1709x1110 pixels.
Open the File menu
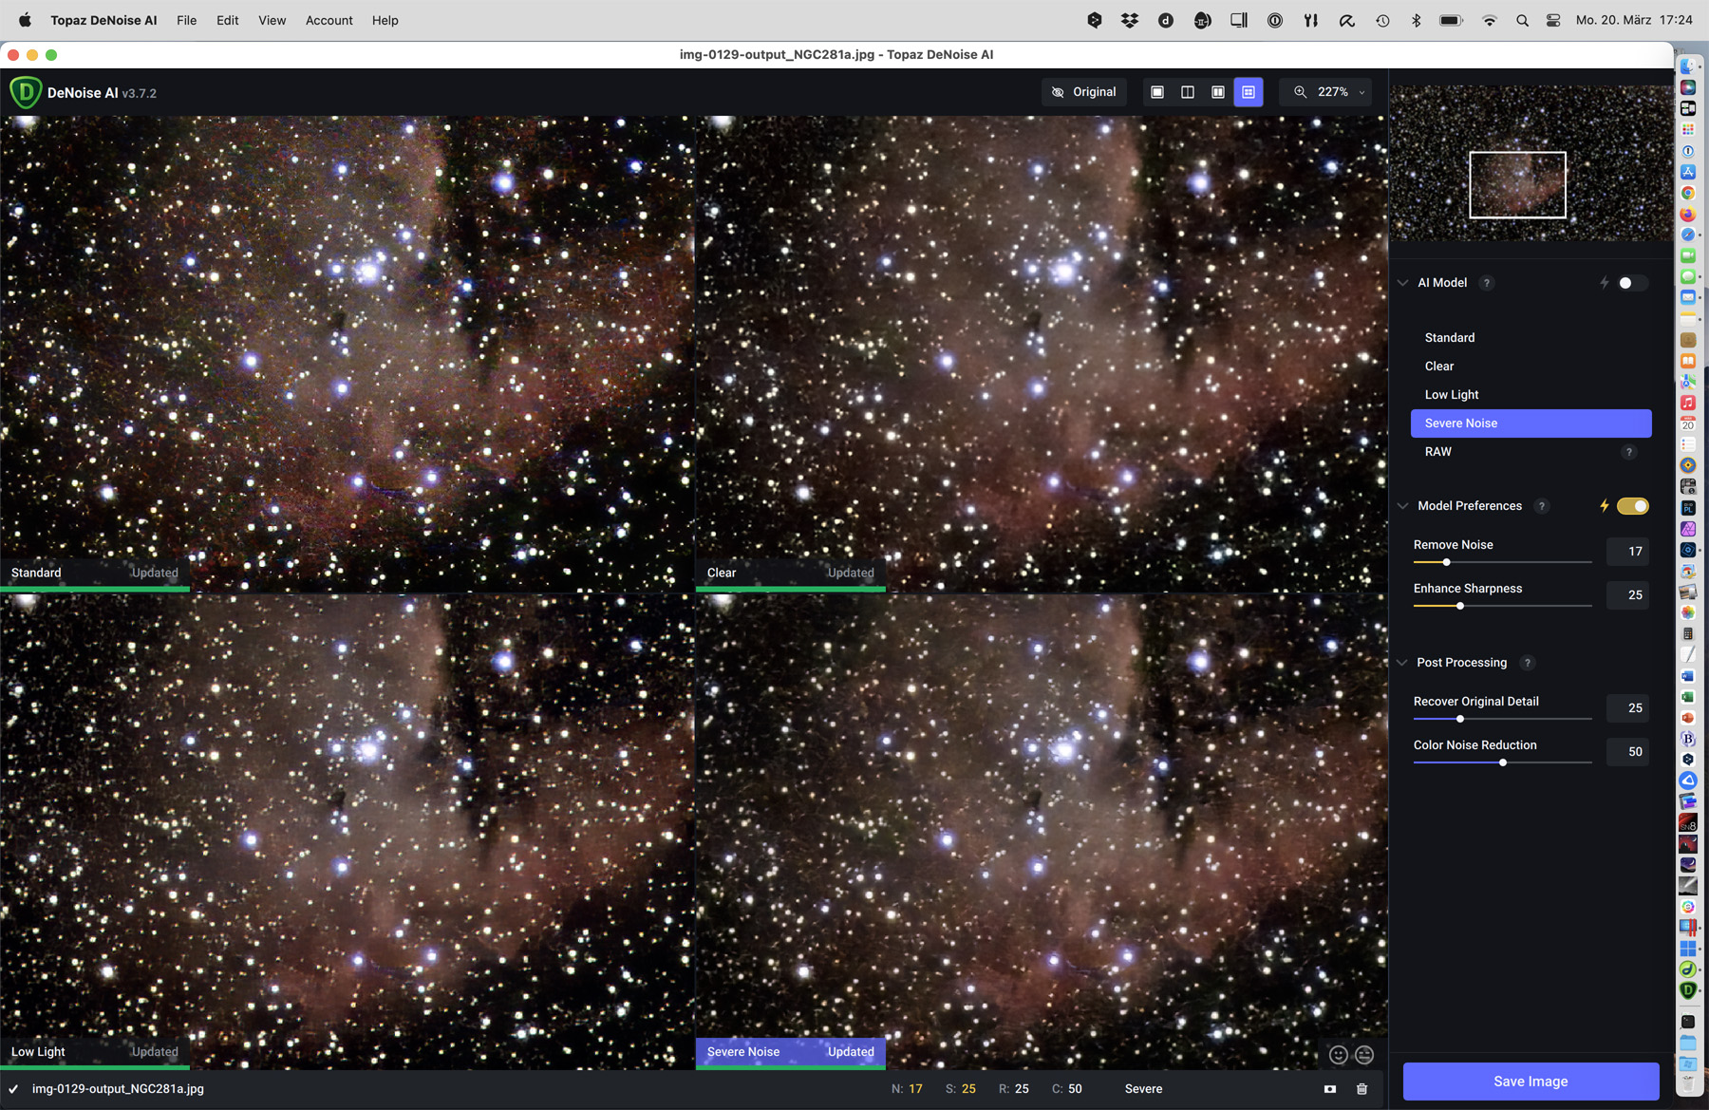point(187,20)
